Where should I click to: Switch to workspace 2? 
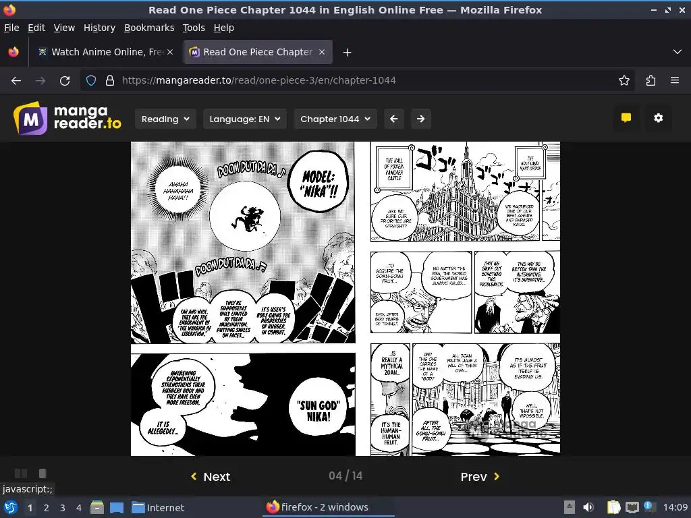pos(47,508)
